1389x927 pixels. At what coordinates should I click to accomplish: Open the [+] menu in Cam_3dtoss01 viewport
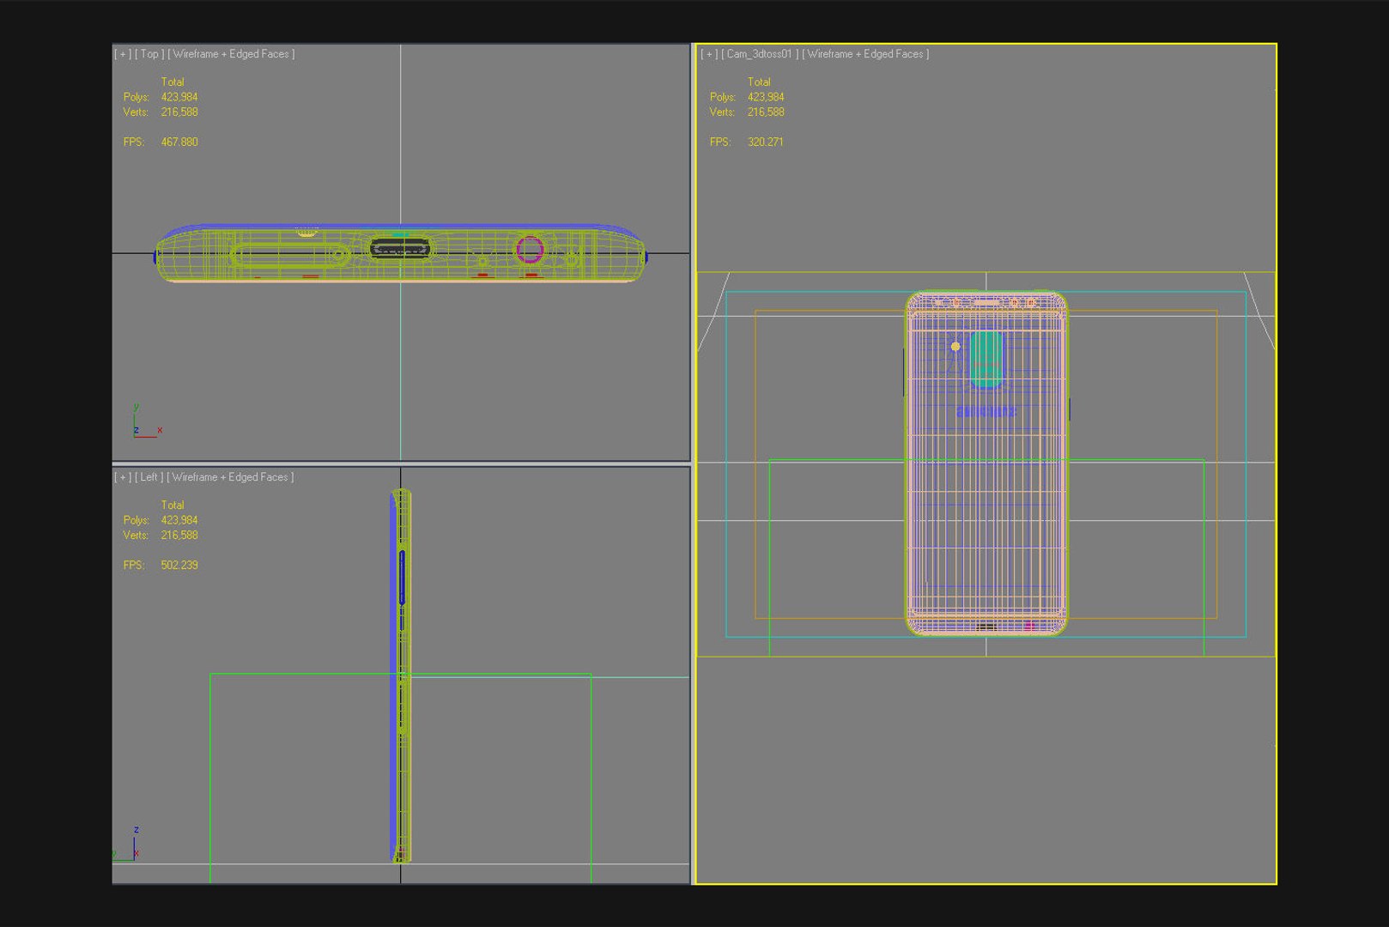point(709,54)
